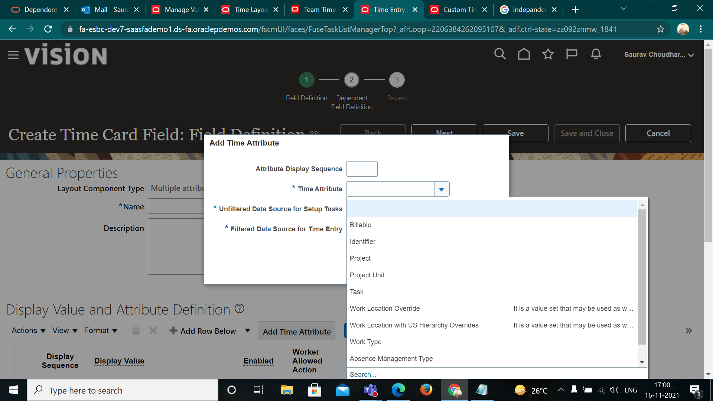This screenshot has height=401, width=713.
Task: Click the Attribute Display Sequence field
Action: pyautogui.click(x=362, y=169)
